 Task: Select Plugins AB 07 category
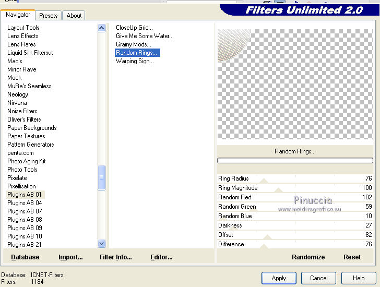[25, 211]
